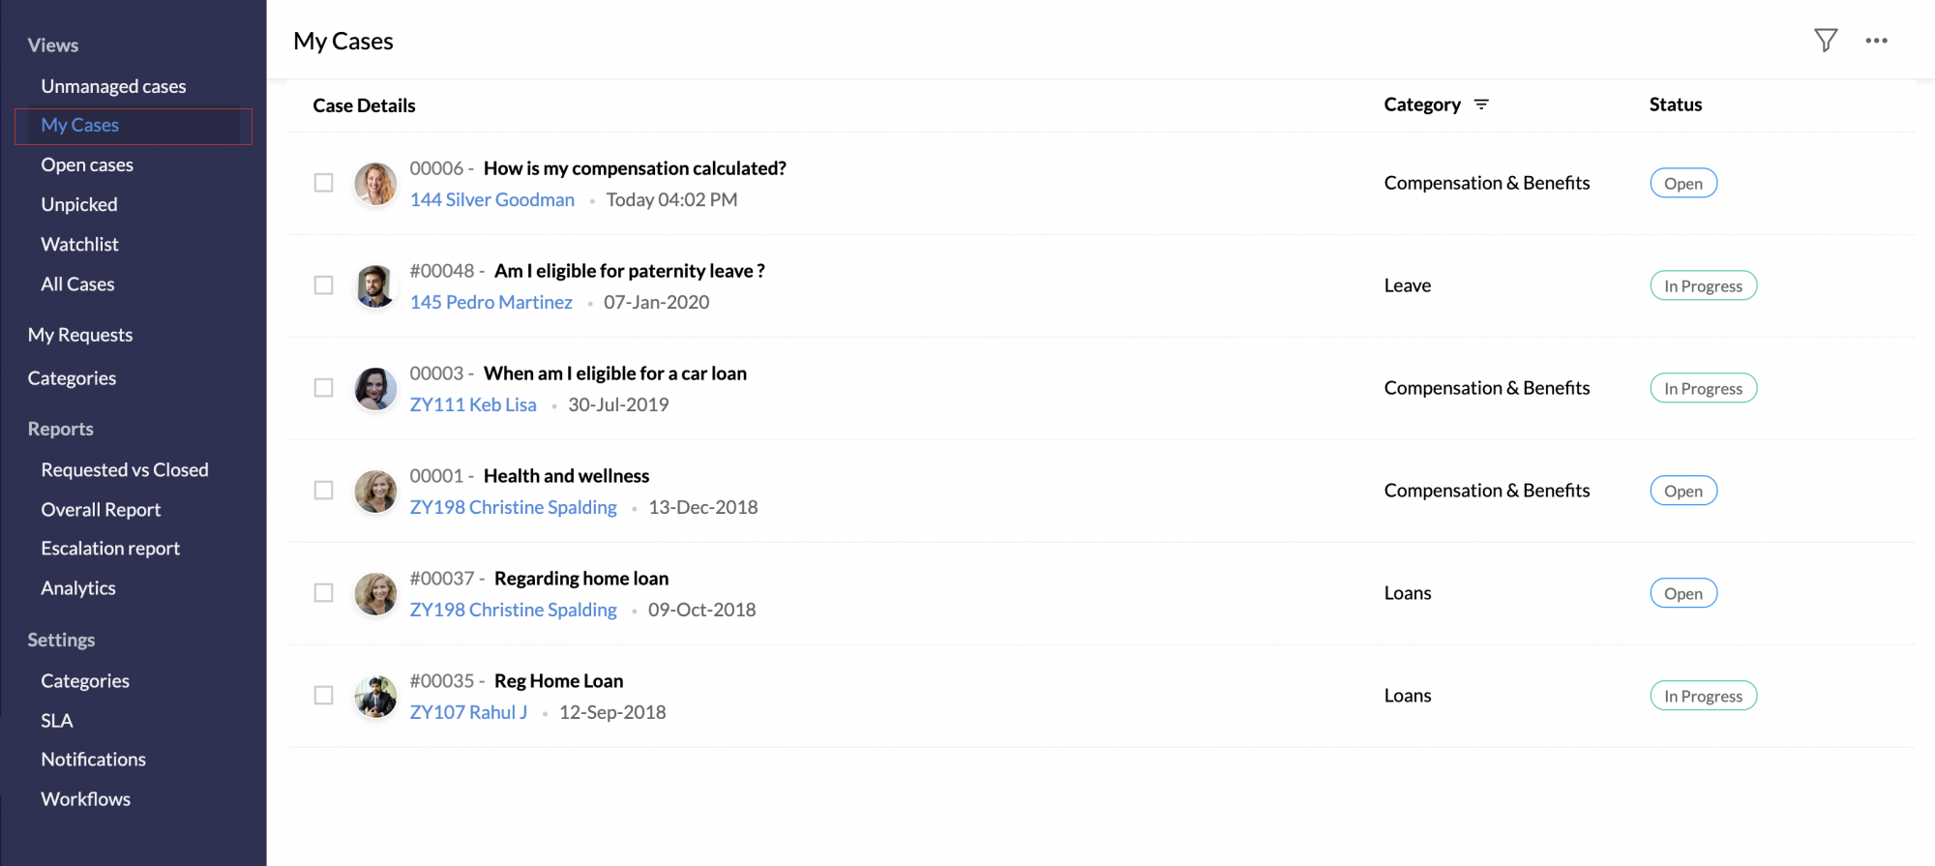Select checkbox for Regarding home loan

point(323,593)
